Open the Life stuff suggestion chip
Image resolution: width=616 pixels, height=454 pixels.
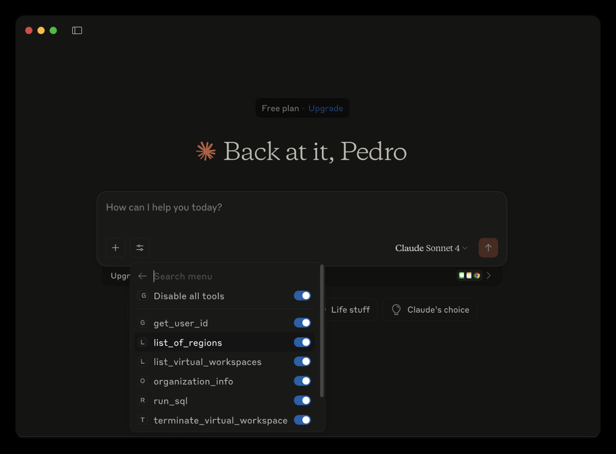[x=348, y=310]
